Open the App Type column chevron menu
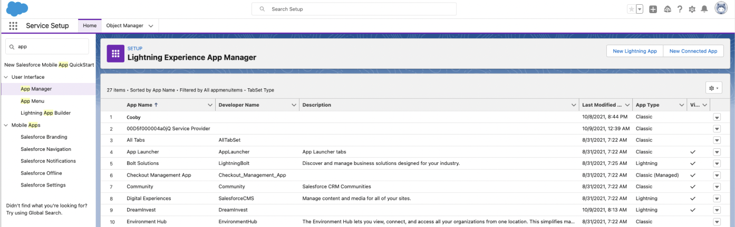 tap(681, 105)
